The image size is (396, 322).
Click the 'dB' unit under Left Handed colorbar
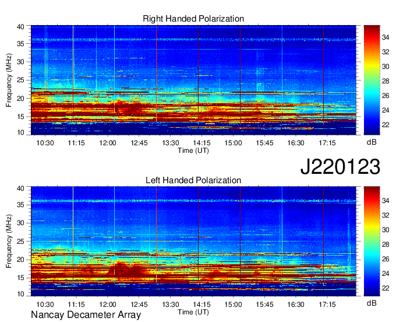tap(372, 303)
